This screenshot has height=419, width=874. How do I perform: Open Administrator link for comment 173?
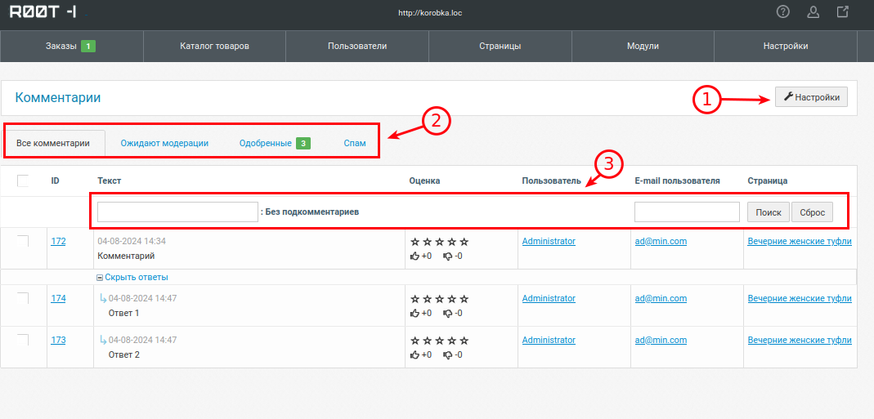click(549, 340)
